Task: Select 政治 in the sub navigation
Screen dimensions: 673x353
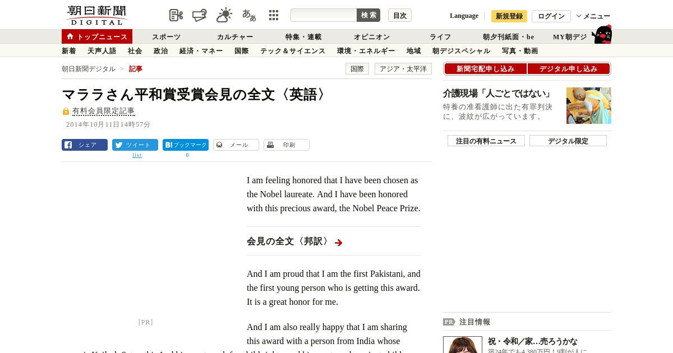Action: pyautogui.click(x=161, y=51)
